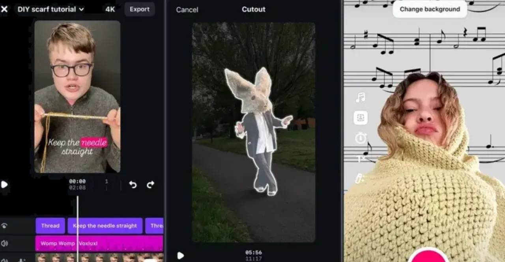The height and width of the screenshot is (262, 505).
Task: Open the music note icon in camera
Action: coord(360,97)
